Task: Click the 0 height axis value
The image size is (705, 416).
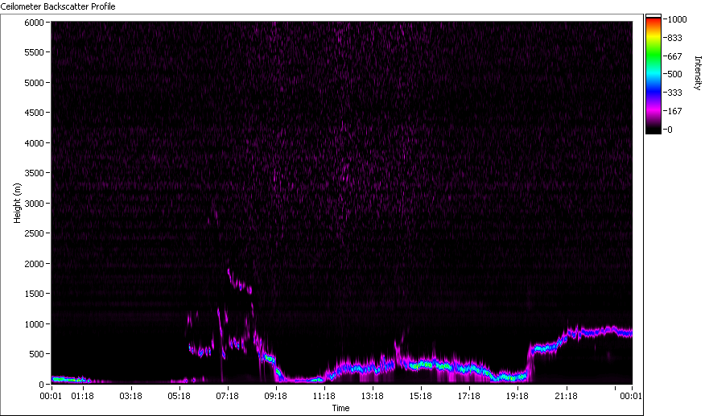Action: (x=41, y=385)
